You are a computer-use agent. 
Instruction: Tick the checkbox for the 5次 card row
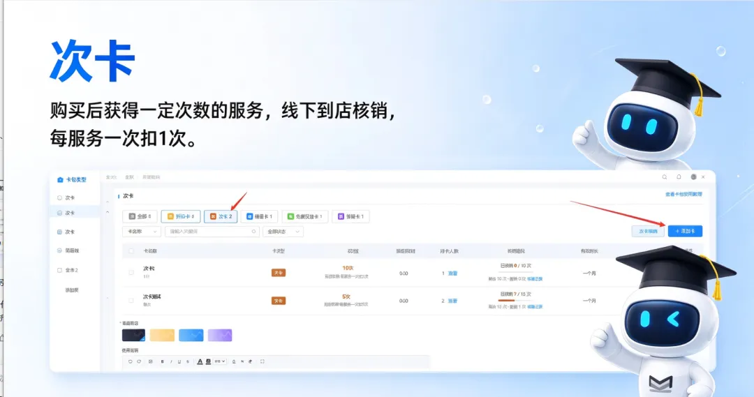pyautogui.click(x=131, y=301)
